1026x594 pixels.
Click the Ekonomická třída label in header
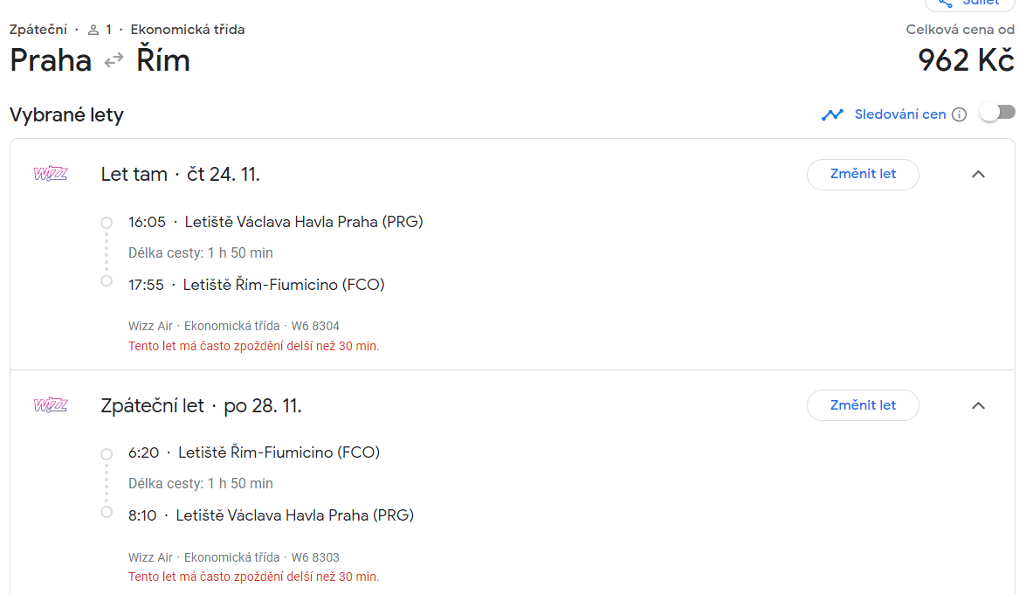(x=187, y=30)
